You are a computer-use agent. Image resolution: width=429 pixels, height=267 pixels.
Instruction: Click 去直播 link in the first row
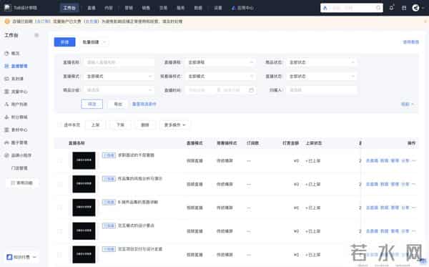(x=372, y=161)
